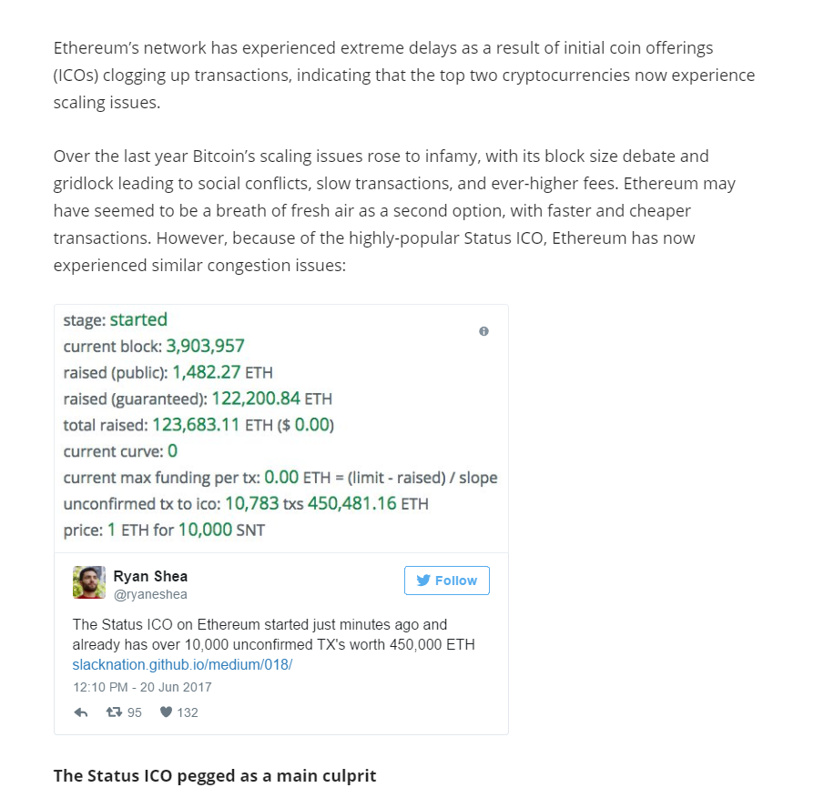Click the unconfirmed tx 10,783 line in image
The width and height of the screenshot is (814, 808).
pos(246,503)
